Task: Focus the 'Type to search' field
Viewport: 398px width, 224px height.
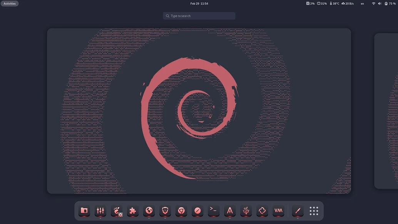Action: pos(199,16)
